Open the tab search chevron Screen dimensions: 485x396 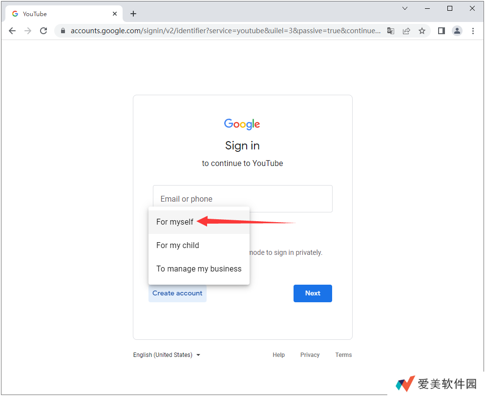tap(405, 8)
